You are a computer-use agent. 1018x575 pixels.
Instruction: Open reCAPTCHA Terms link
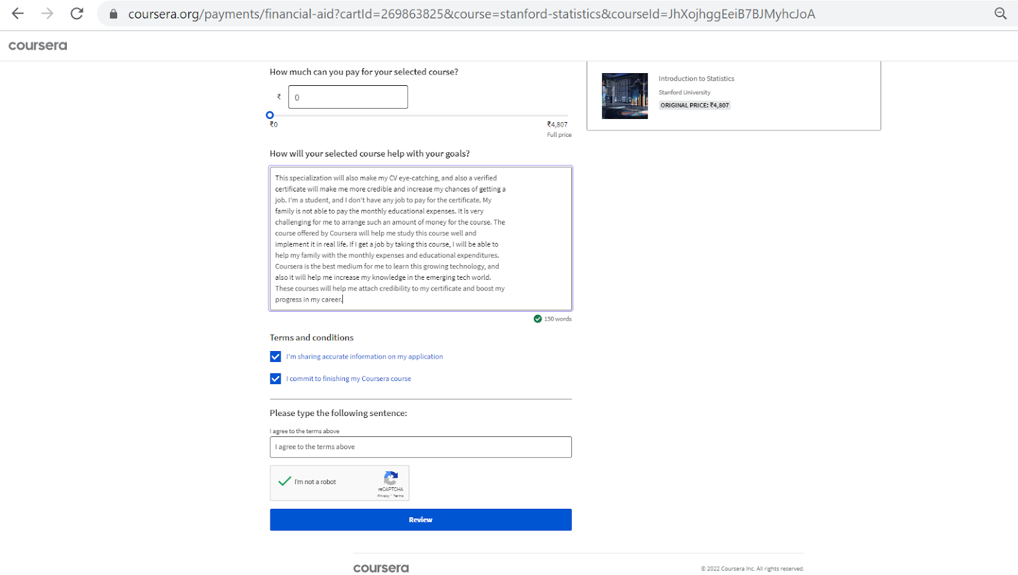[398, 496]
